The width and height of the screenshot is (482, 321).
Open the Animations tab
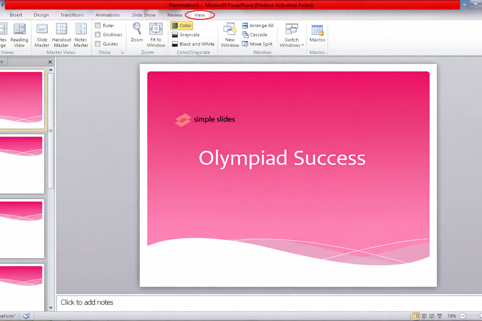108,15
